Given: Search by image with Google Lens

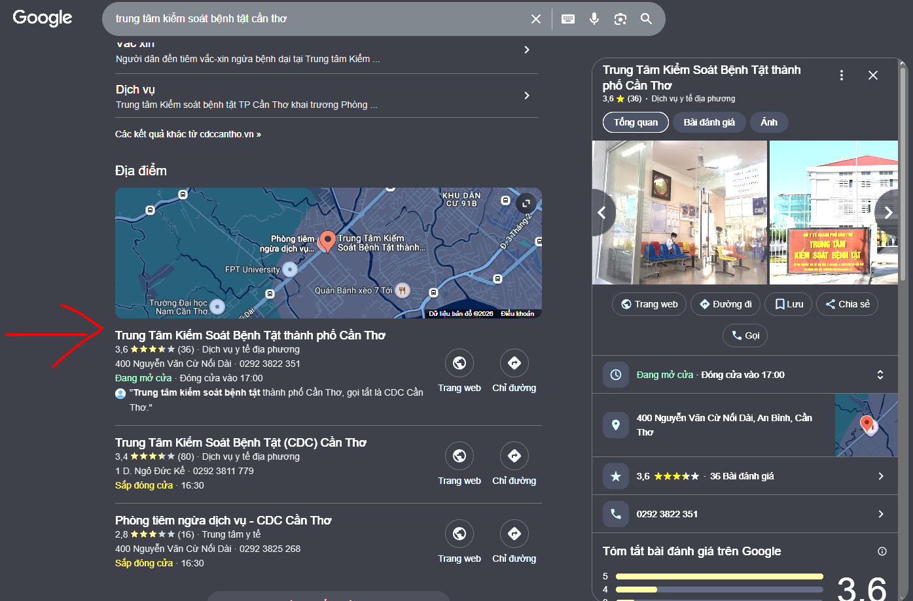Looking at the screenshot, I should [620, 19].
